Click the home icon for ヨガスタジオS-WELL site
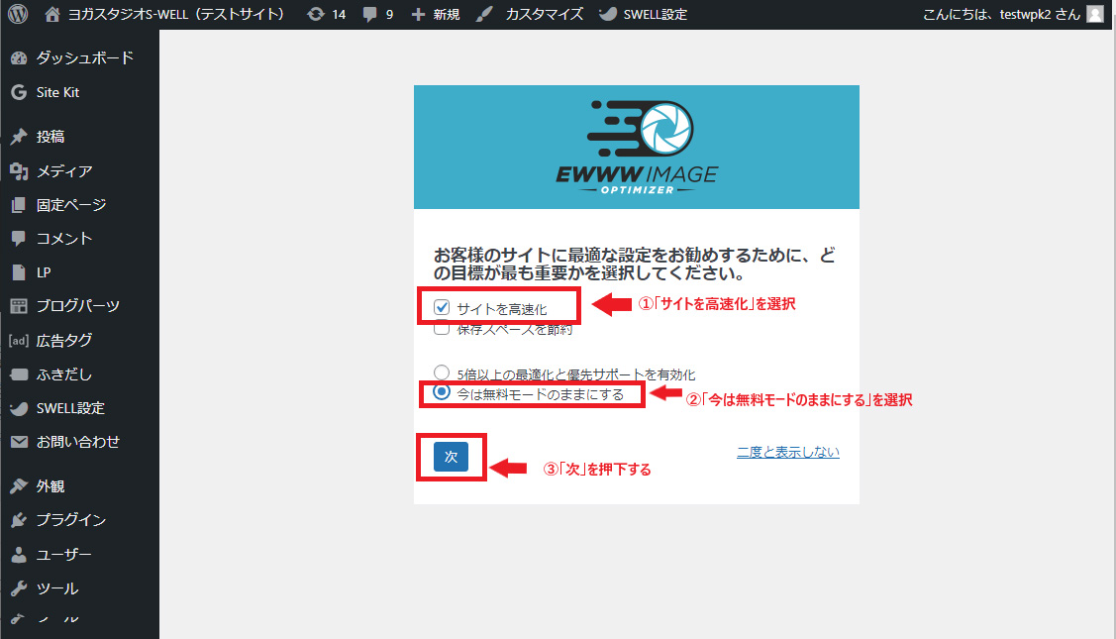 click(51, 14)
